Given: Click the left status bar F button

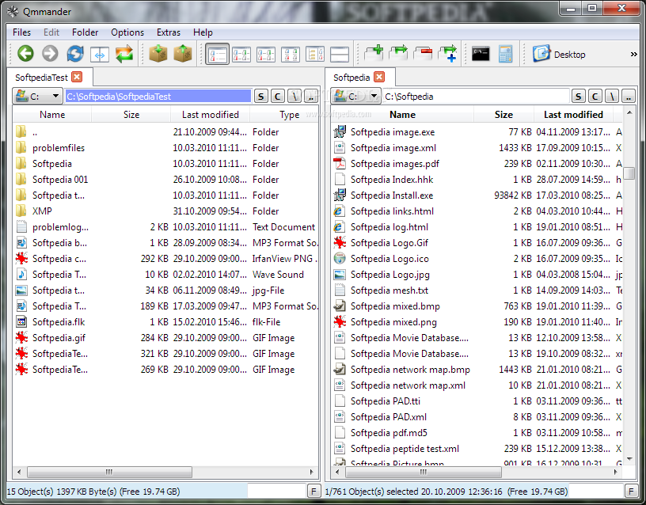Looking at the screenshot, I should point(313,491).
